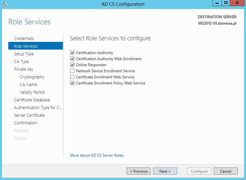
Task: Uncheck the Online Responder checkbox
Action: (x=72, y=65)
